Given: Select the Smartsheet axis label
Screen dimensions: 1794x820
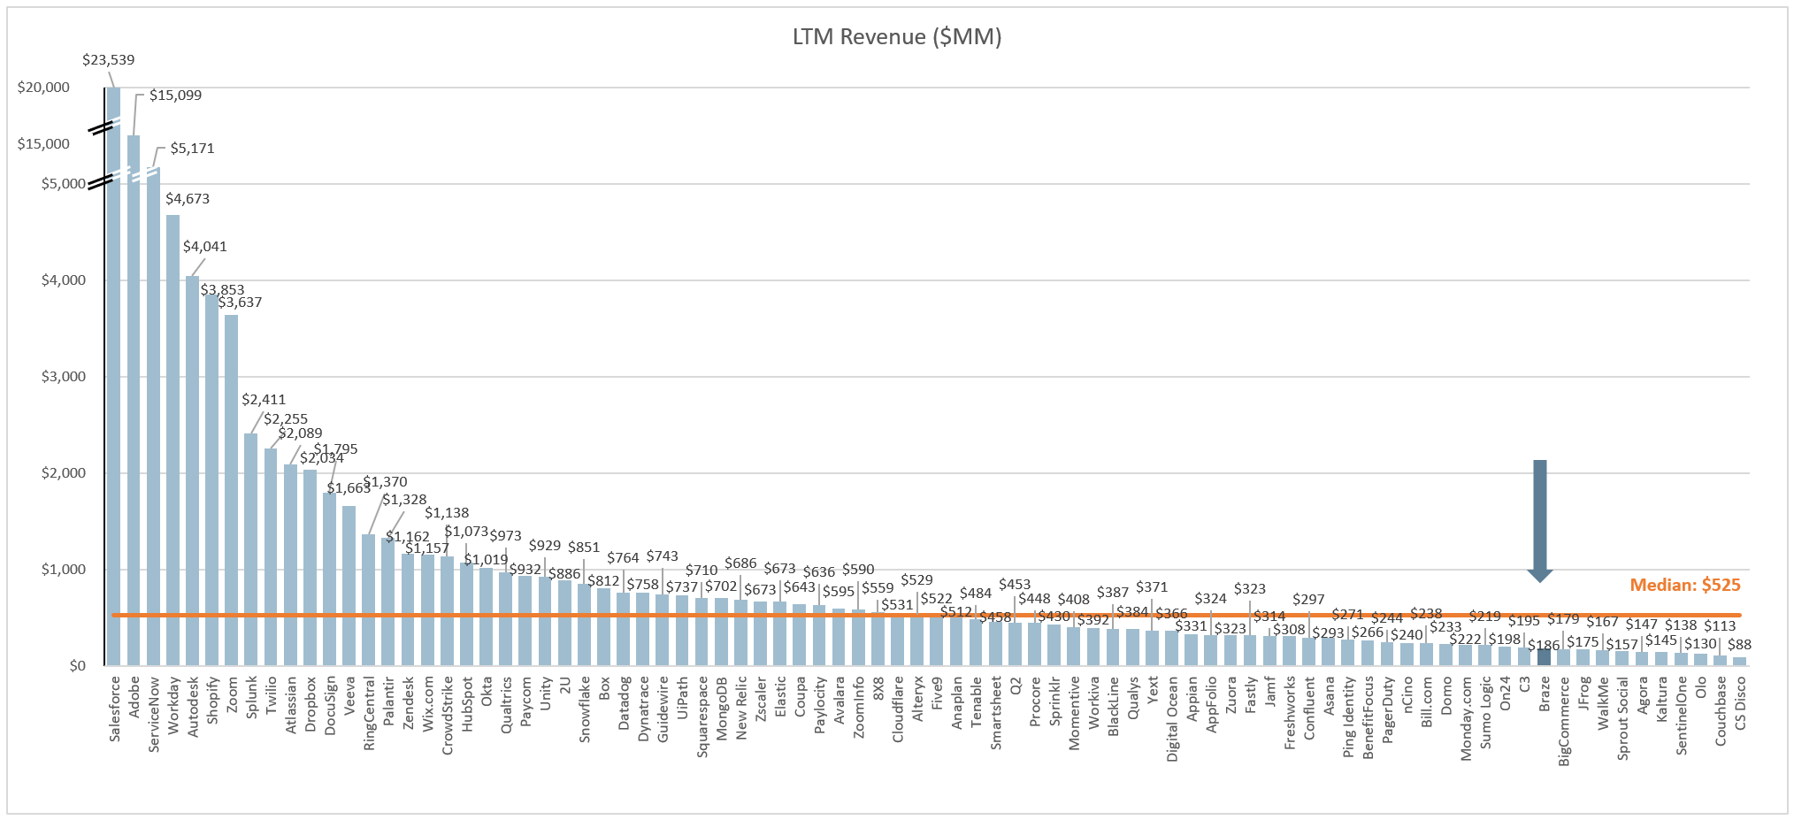Looking at the screenshot, I should [996, 713].
